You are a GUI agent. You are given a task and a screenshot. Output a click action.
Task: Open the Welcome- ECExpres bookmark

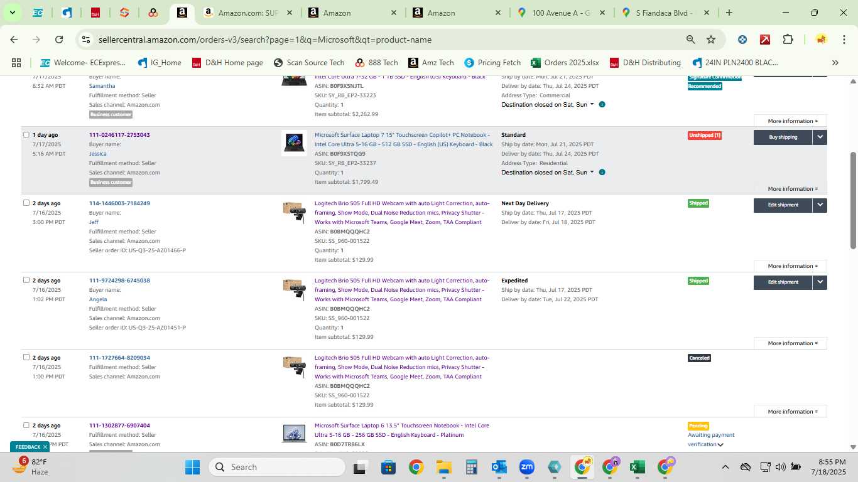click(82, 63)
